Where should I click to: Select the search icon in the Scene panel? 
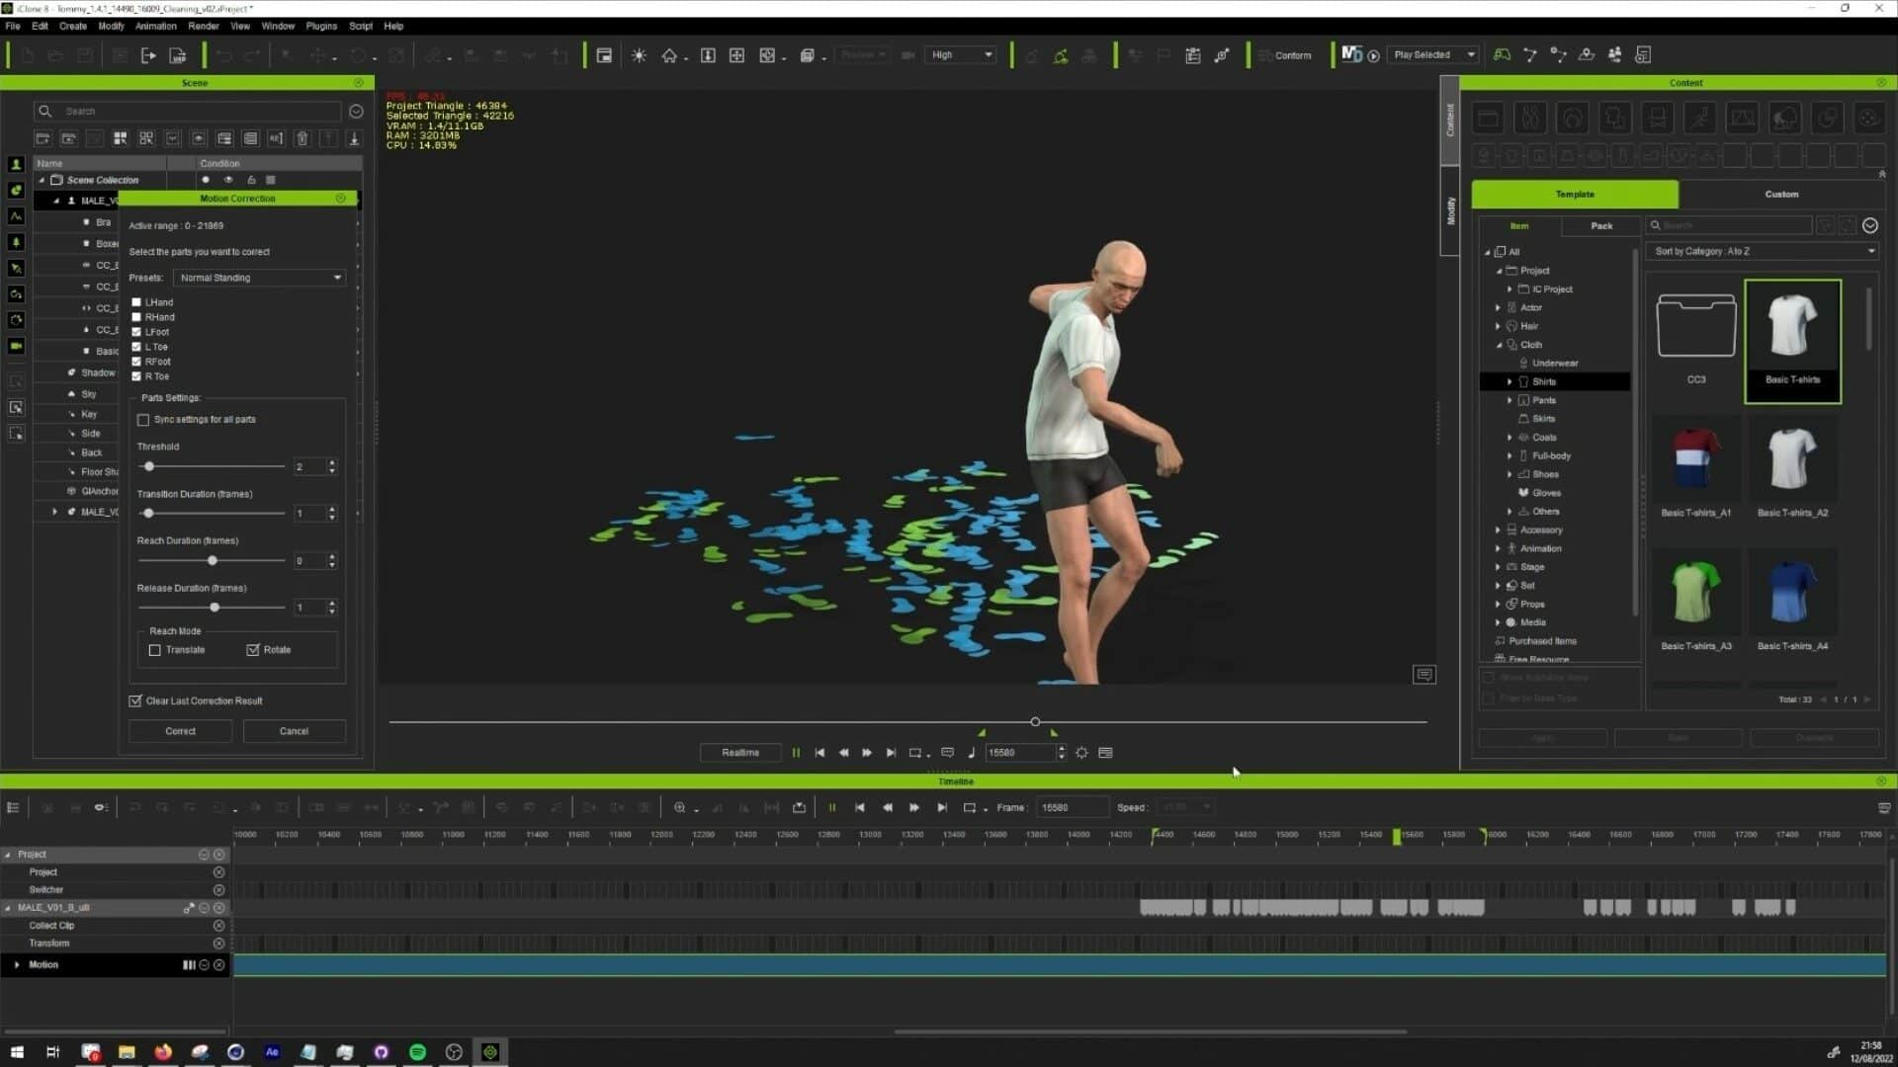(43, 111)
